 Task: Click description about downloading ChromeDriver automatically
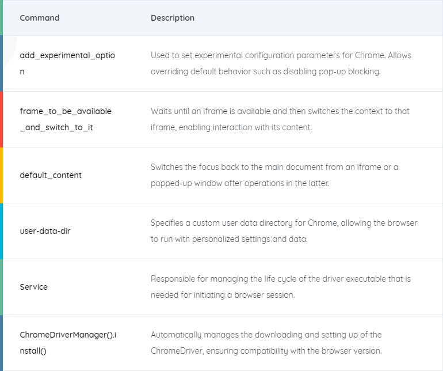266,343
